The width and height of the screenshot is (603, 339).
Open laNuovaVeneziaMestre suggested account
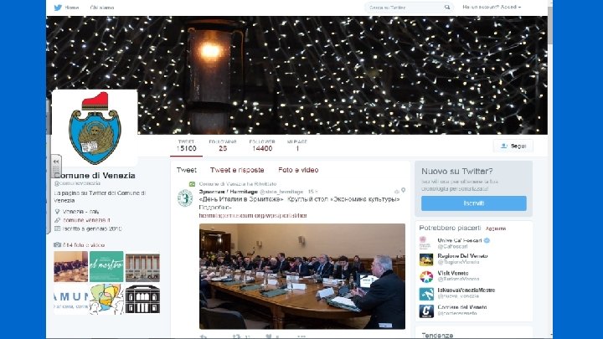click(x=466, y=290)
